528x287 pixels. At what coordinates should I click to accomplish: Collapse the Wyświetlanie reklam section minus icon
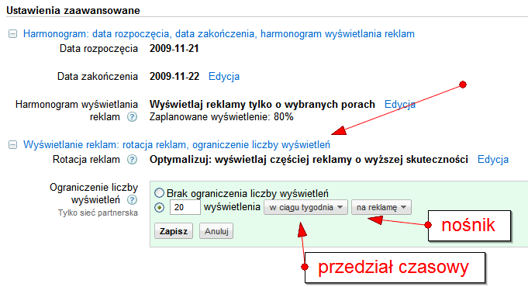12,145
